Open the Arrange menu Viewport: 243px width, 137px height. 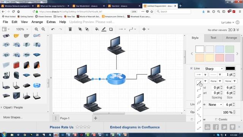pyautogui.click(x=37, y=22)
